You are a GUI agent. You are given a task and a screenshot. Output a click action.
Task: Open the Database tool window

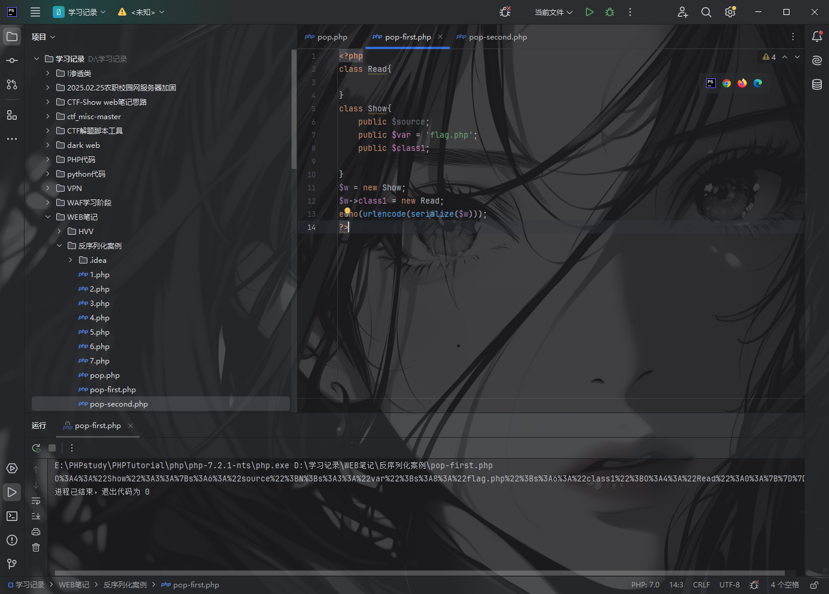point(817,84)
